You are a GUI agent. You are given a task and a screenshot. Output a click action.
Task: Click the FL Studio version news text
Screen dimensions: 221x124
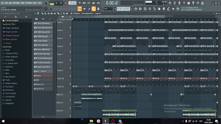coord(191,9)
